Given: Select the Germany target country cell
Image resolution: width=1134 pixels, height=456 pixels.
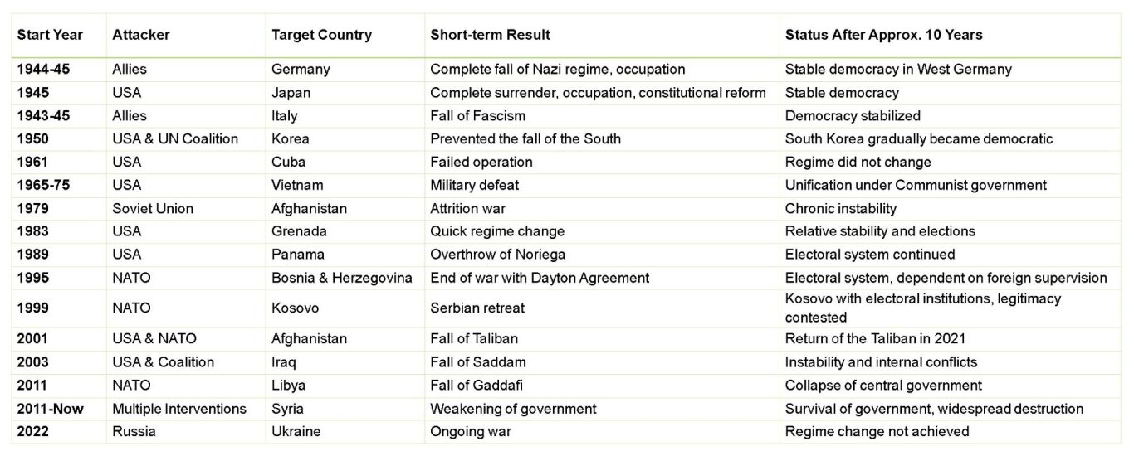Looking at the screenshot, I should click(301, 70).
